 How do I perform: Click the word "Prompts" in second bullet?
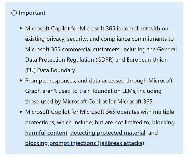point(35,81)
